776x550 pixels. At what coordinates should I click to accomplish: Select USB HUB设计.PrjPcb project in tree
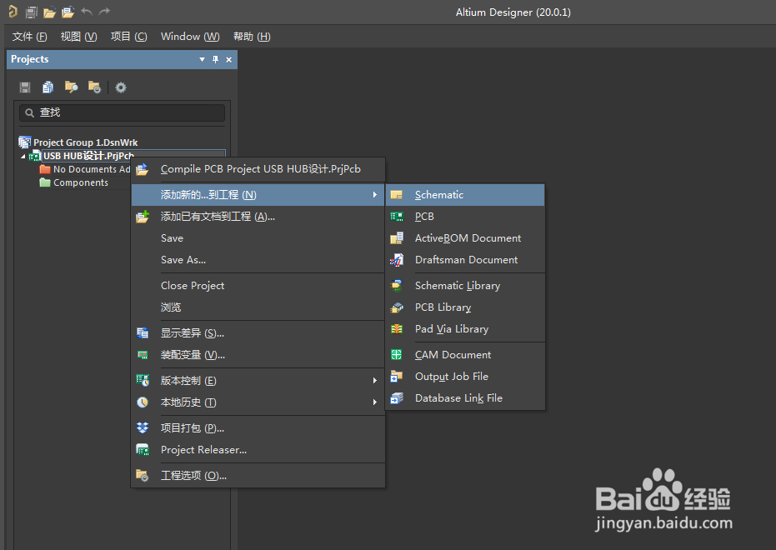pyautogui.click(x=88, y=156)
